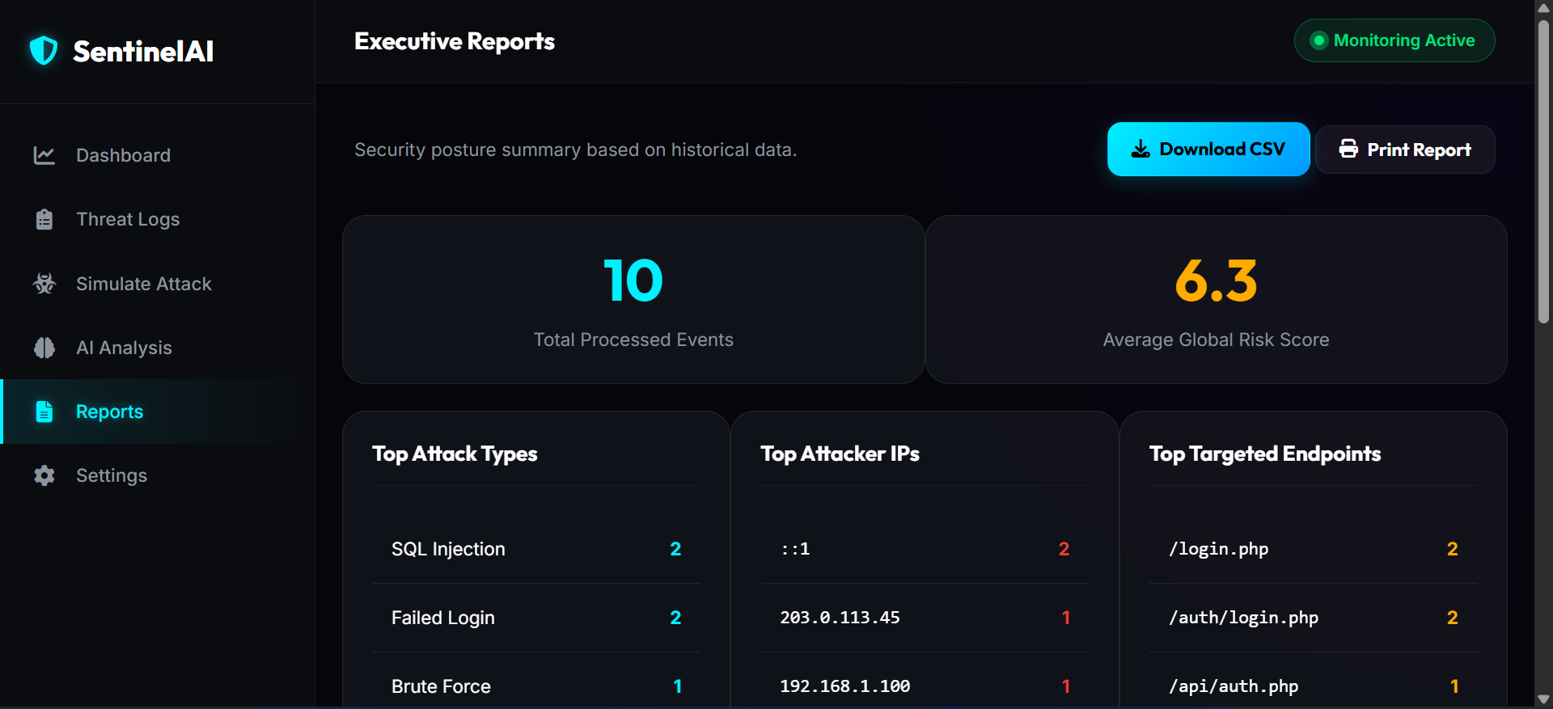Click the count next to SQL Injection
Viewport: 1553px width, 709px height.
pos(675,549)
